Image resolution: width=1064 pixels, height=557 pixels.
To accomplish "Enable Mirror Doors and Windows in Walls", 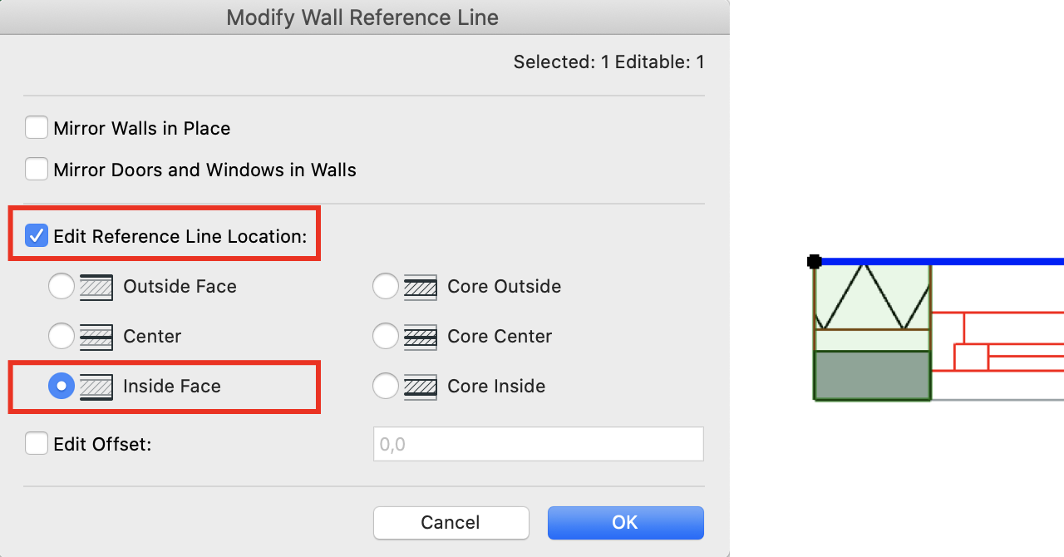I will 37,170.
